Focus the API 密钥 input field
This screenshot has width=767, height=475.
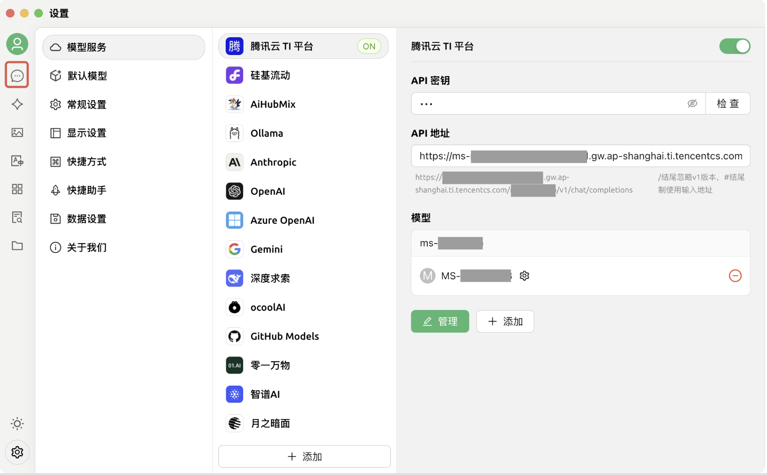tap(558, 103)
